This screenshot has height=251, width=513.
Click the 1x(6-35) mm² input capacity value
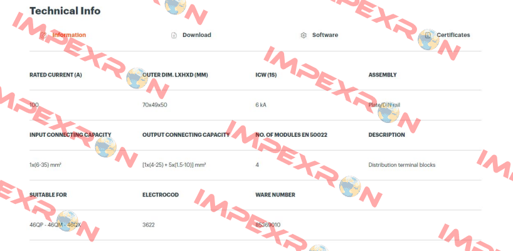46,165
